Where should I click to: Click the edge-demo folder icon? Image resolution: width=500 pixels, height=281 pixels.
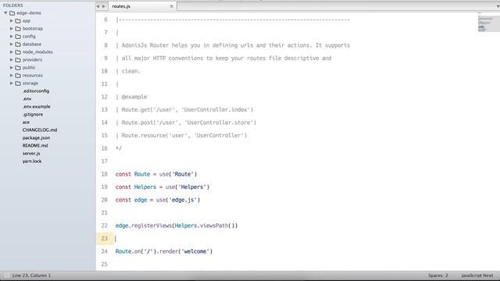12,13
